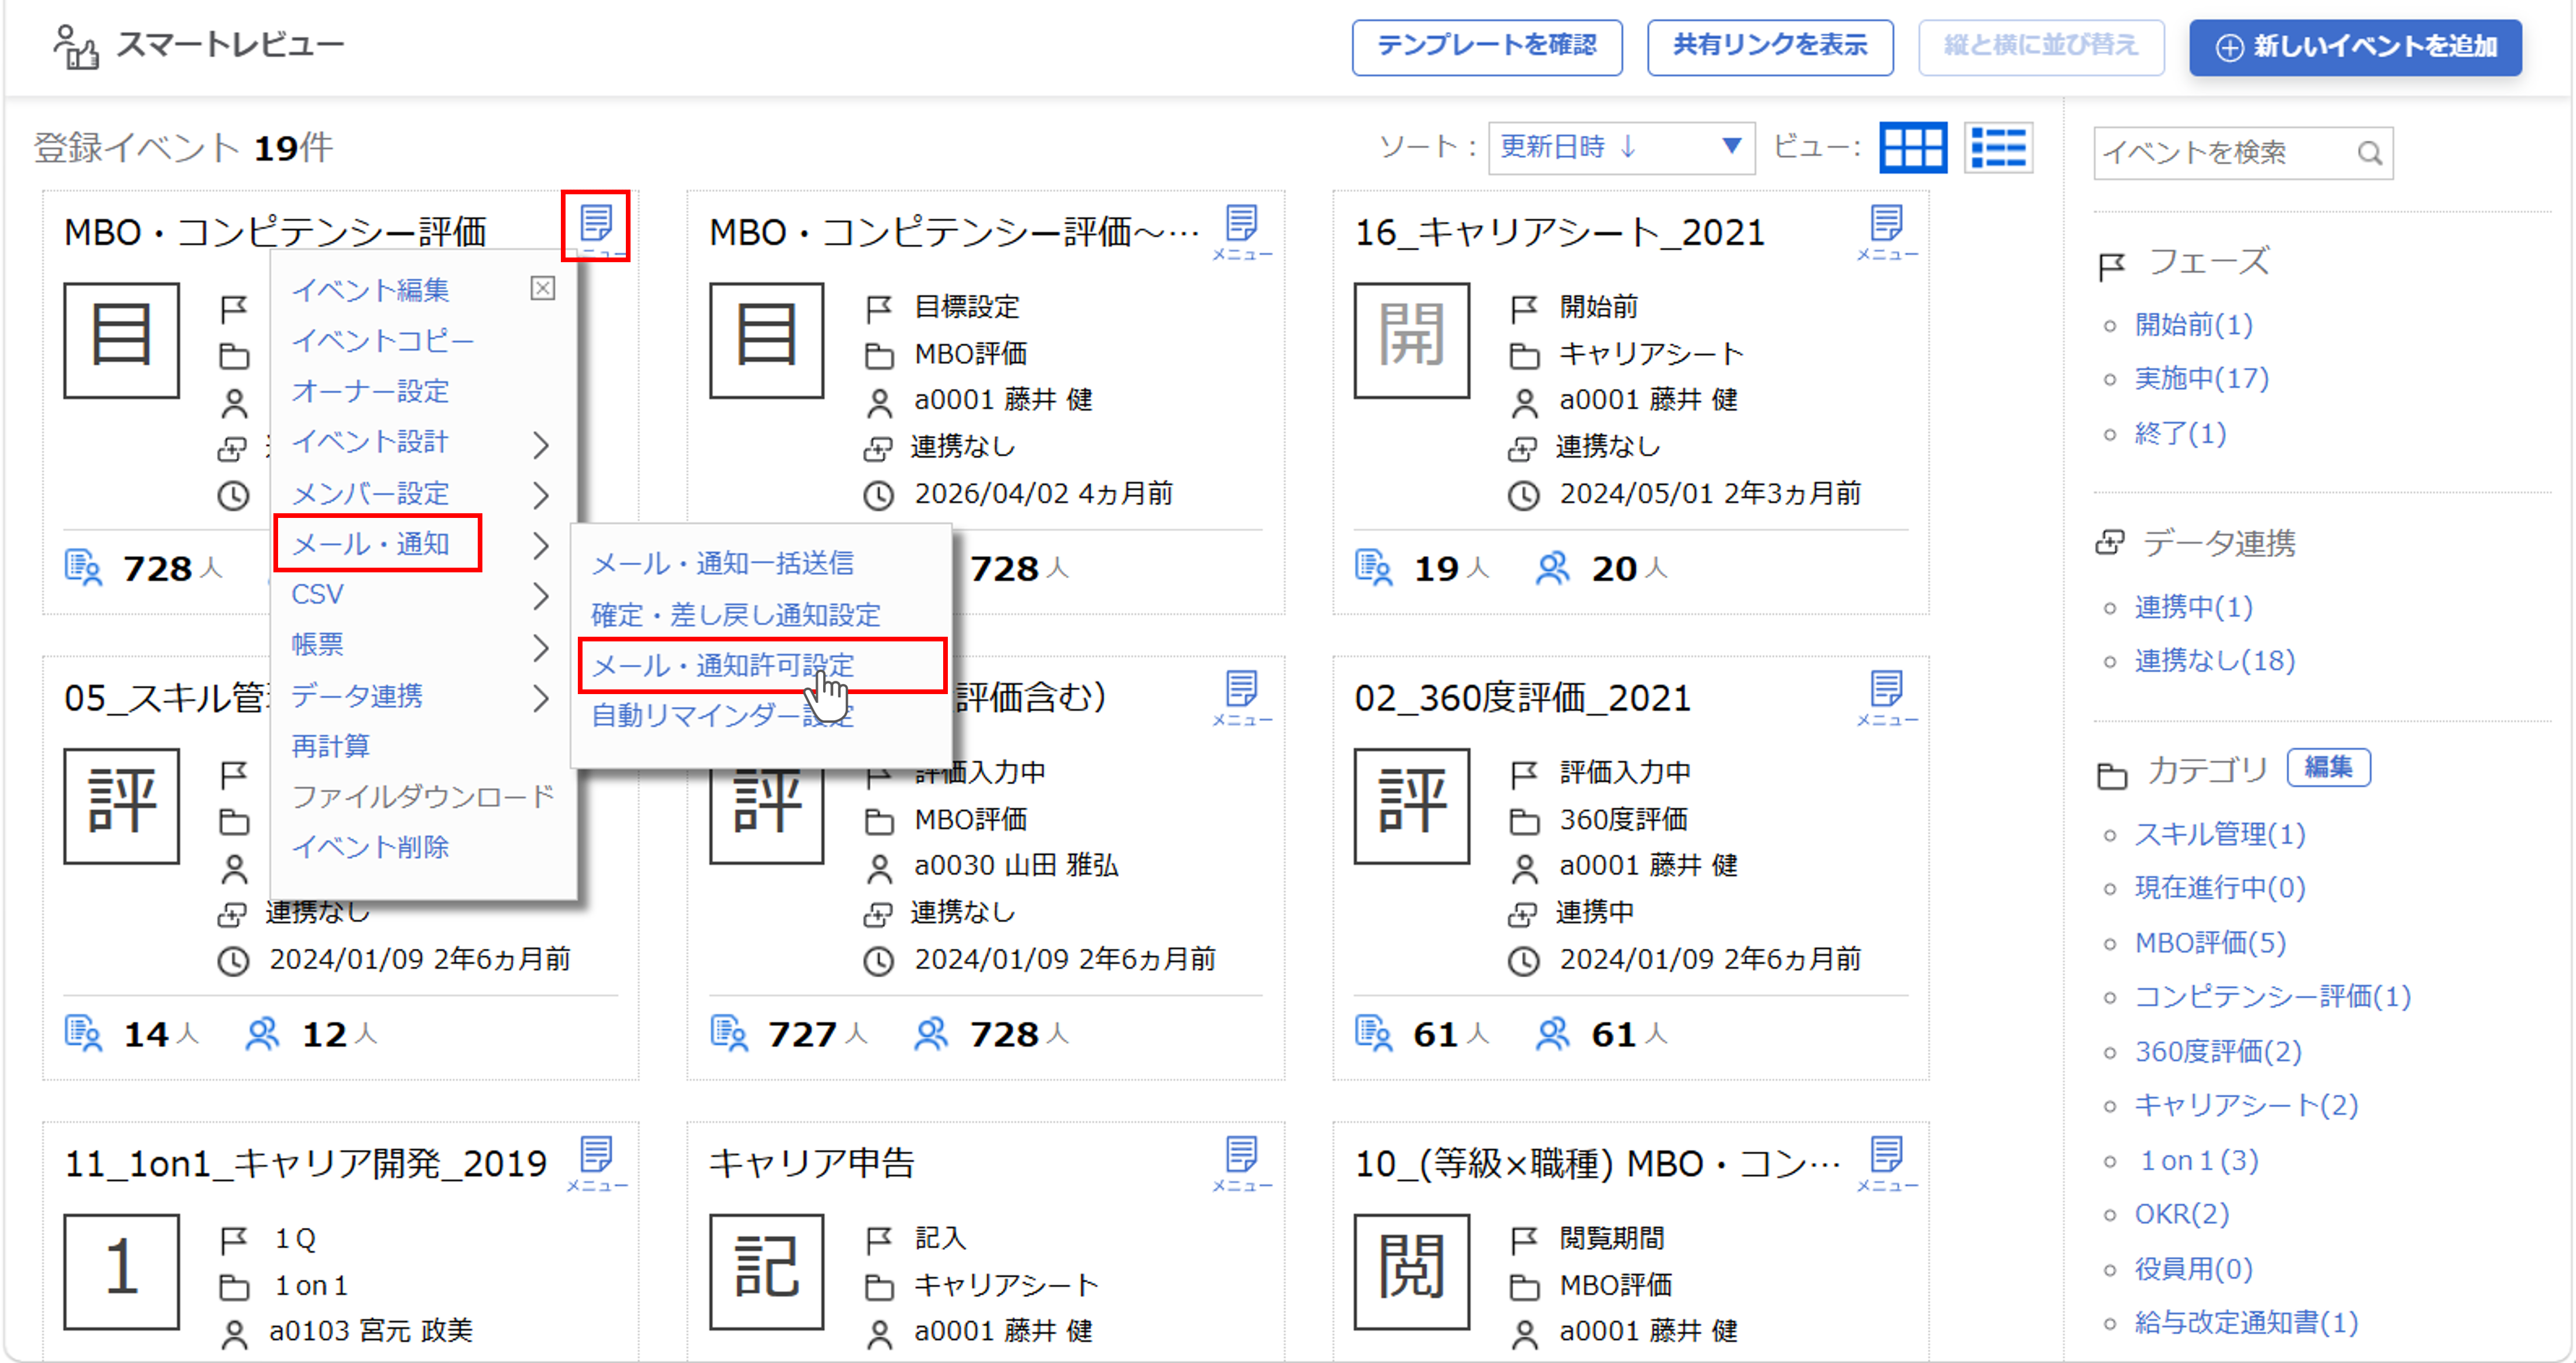Expand the CSV submenu arrow
This screenshot has width=2576, height=1363.
[x=541, y=596]
